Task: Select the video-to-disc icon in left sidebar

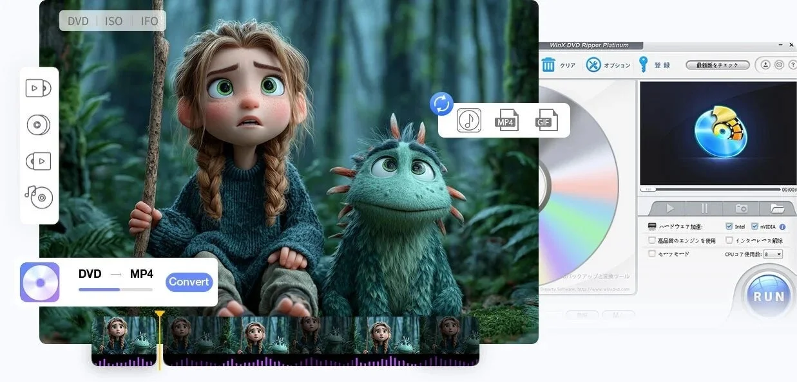Action: (38, 88)
